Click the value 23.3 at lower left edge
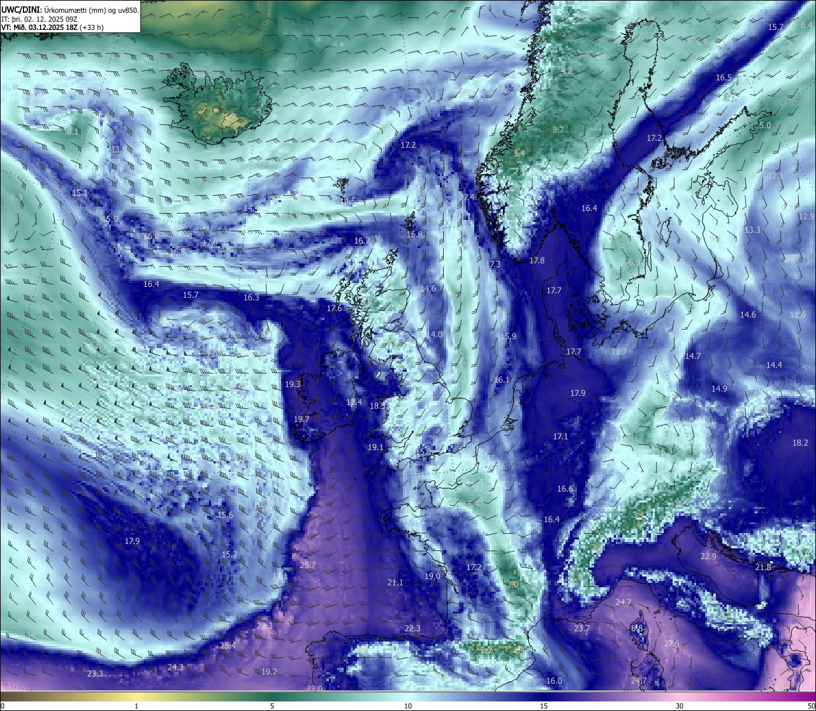 (x=95, y=673)
